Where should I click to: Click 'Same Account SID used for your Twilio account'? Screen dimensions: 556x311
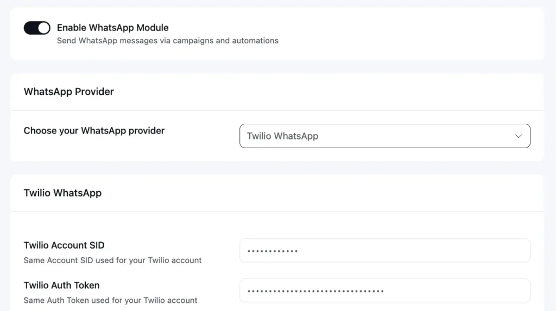[112, 261]
